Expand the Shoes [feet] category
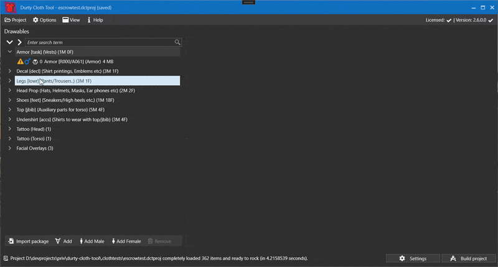The width and height of the screenshot is (498, 267). (9, 100)
